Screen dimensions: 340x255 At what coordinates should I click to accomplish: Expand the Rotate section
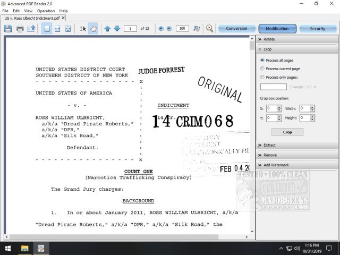click(297, 39)
